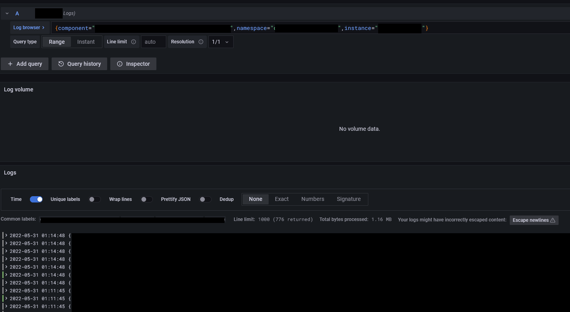This screenshot has width=570, height=312.
Task: Click the chevron beside query label A
Action: coord(7,13)
